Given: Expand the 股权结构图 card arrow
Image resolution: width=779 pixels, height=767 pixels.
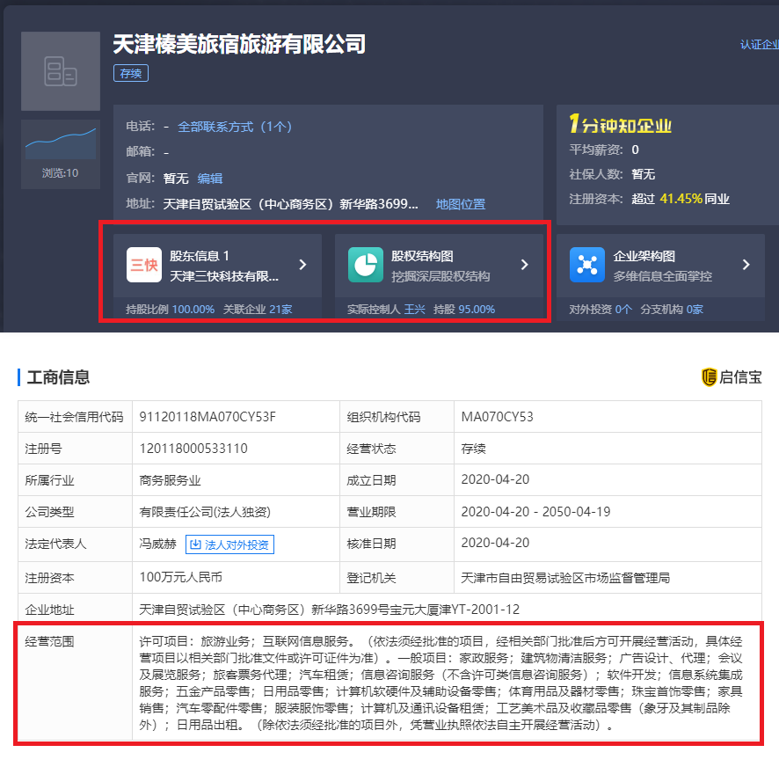Looking at the screenshot, I should [524, 265].
